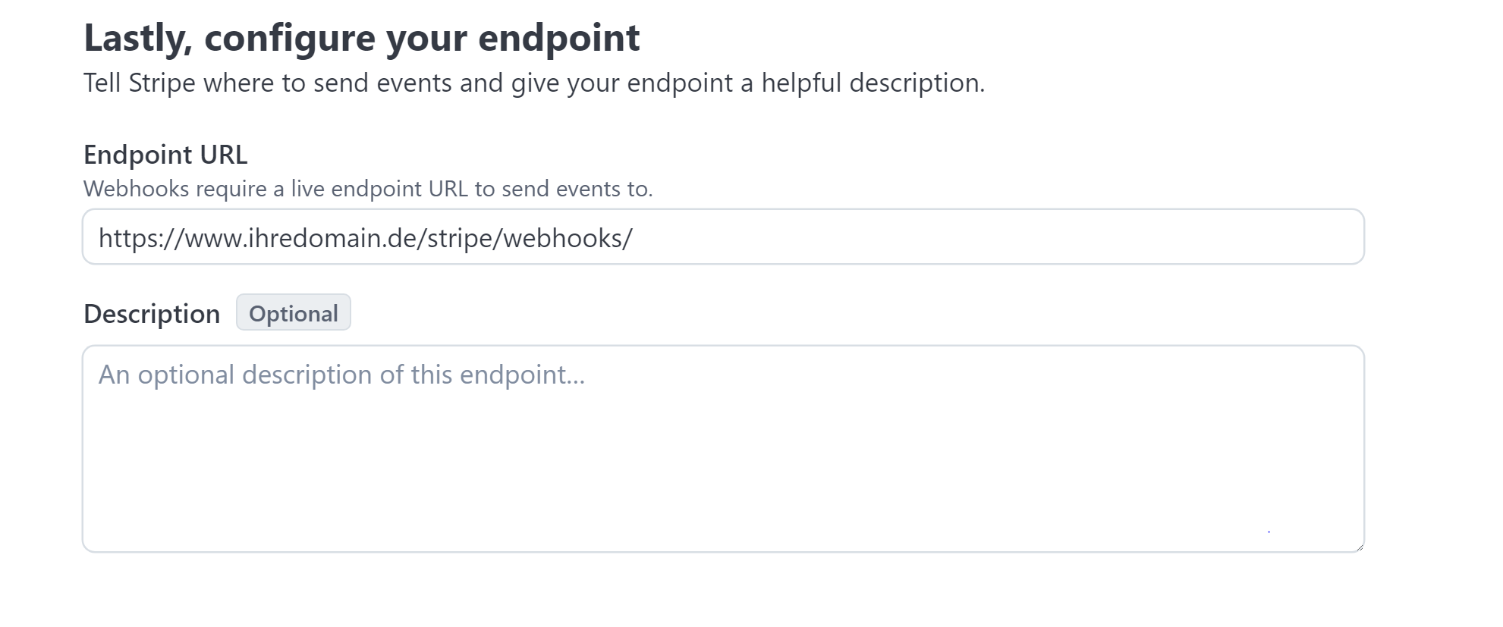Viewport: 1503px width, 627px height.
Task: Click the "Optional" badge beside Description
Action: (294, 313)
